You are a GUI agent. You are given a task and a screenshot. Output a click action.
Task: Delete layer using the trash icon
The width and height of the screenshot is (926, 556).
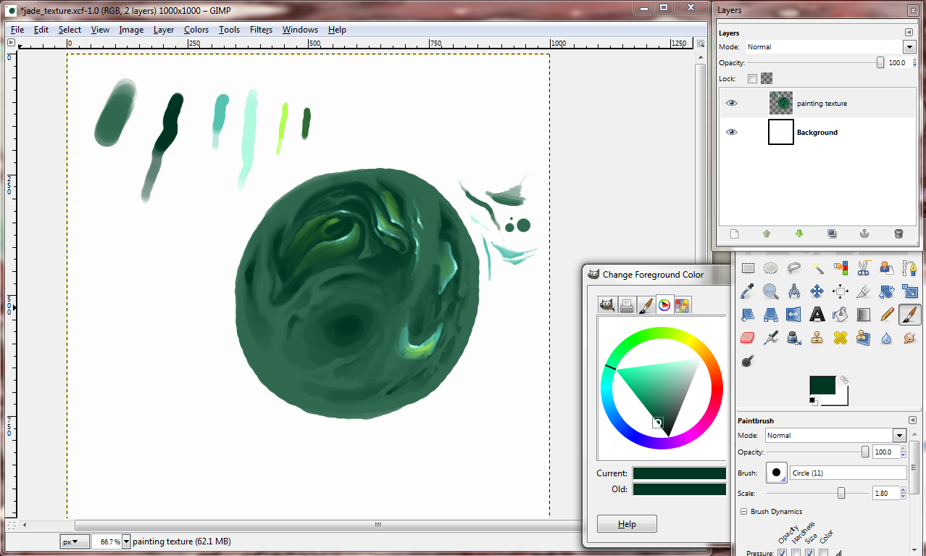[898, 233]
